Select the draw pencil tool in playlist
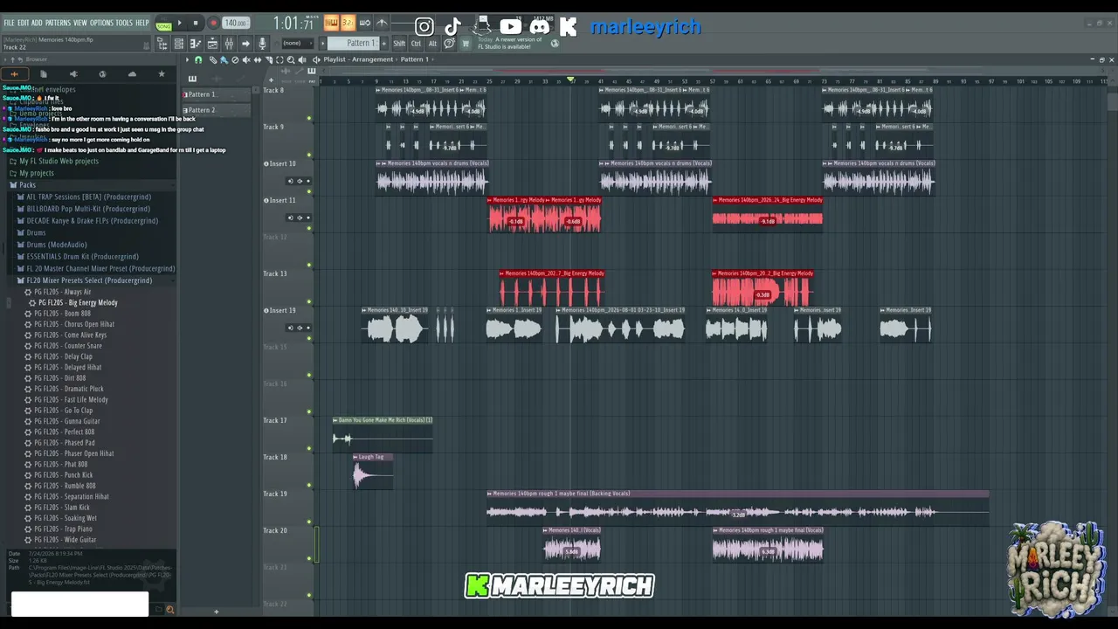This screenshot has height=629, width=1118. (x=212, y=59)
